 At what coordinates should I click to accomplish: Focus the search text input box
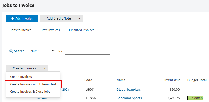(x=87, y=51)
